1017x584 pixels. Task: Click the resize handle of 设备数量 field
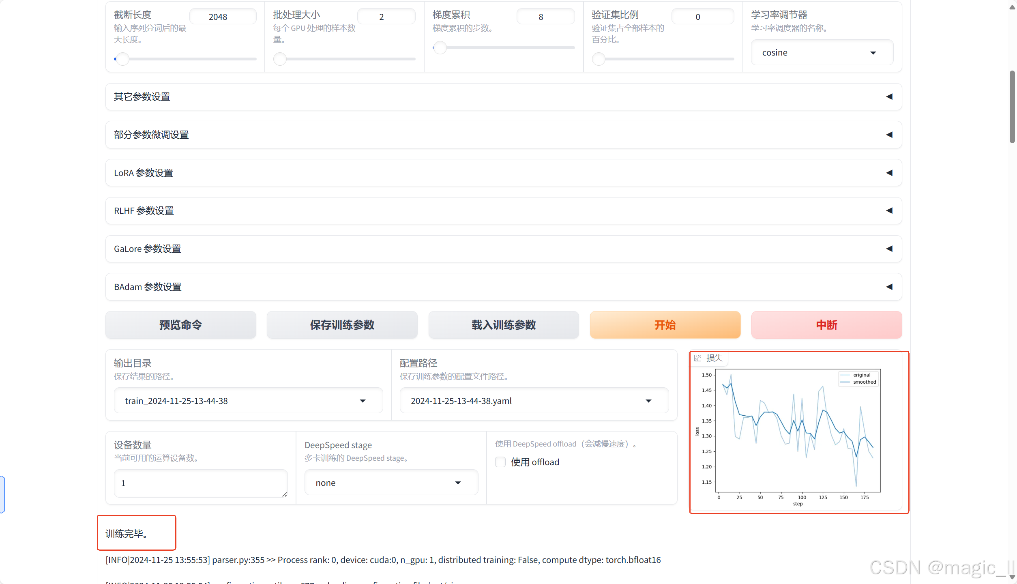point(285,494)
